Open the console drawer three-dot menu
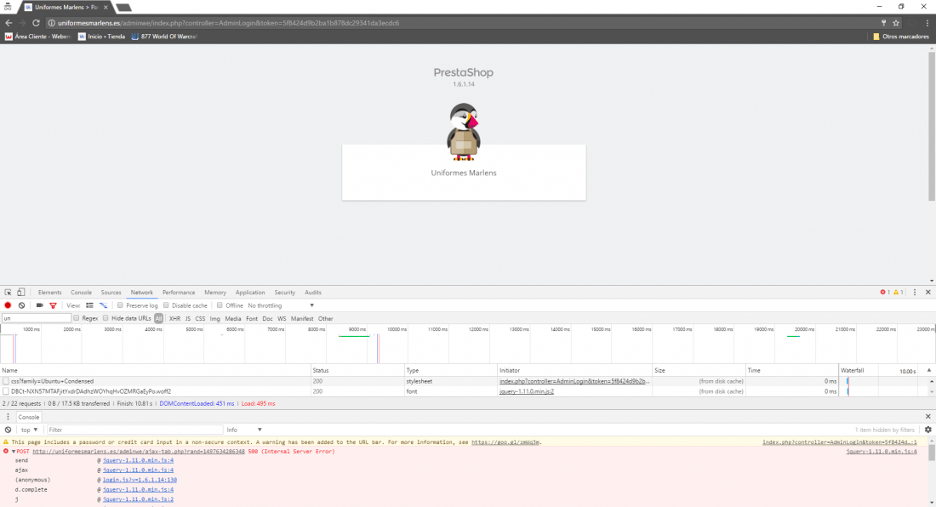Image resolution: width=936 pixels, height=507 pixels. tap(8, 417)
